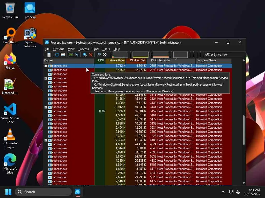Show hidden tray icons chevron

point(223,192)
